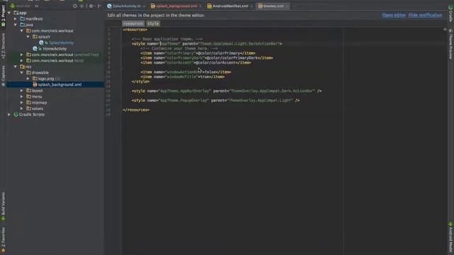
Task: Click the mipmap folder icon
Action: point(28,102)
